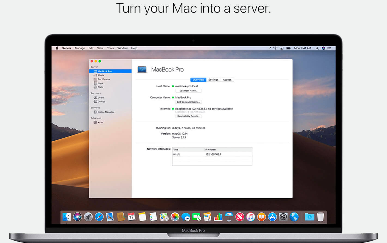Viewport: 387px width, 243px height.
Task: Open the Stats section in sidebar
Action: 98,87
